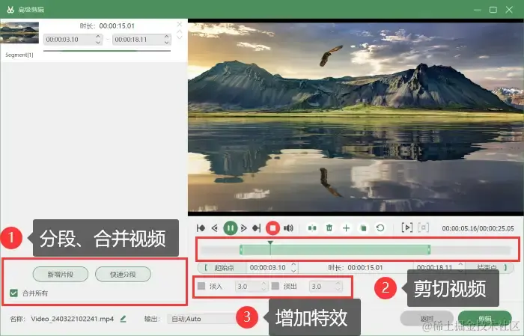Decrease the 淡出 duration value
Image resolution: width=524 pixels, height=336 pixels.
pos(338,289)
